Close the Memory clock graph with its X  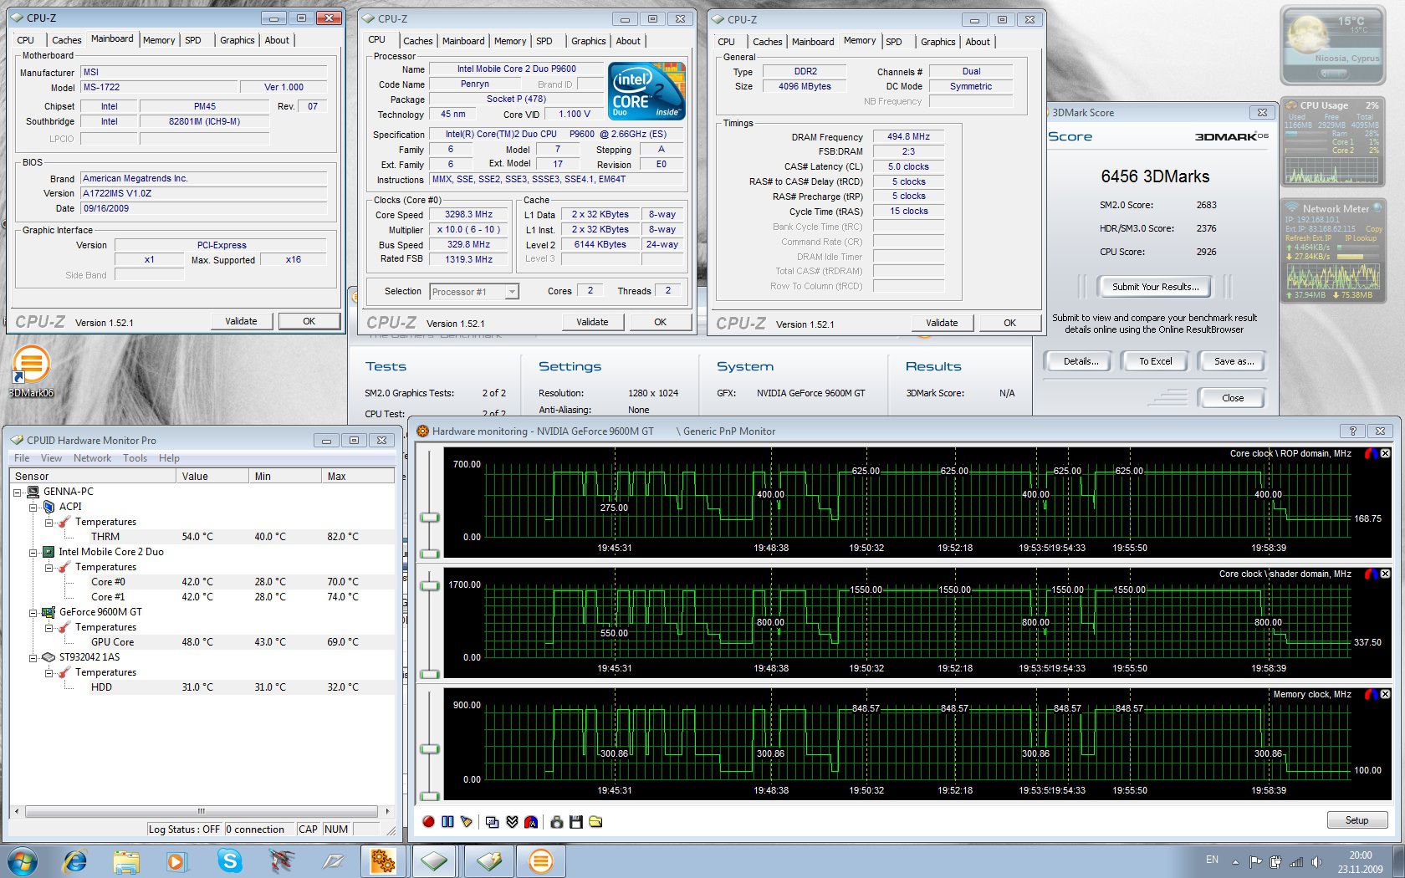(1385, 694)
